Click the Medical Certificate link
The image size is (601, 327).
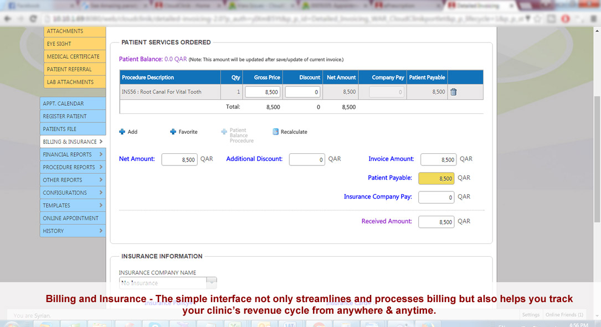(75, 56)
